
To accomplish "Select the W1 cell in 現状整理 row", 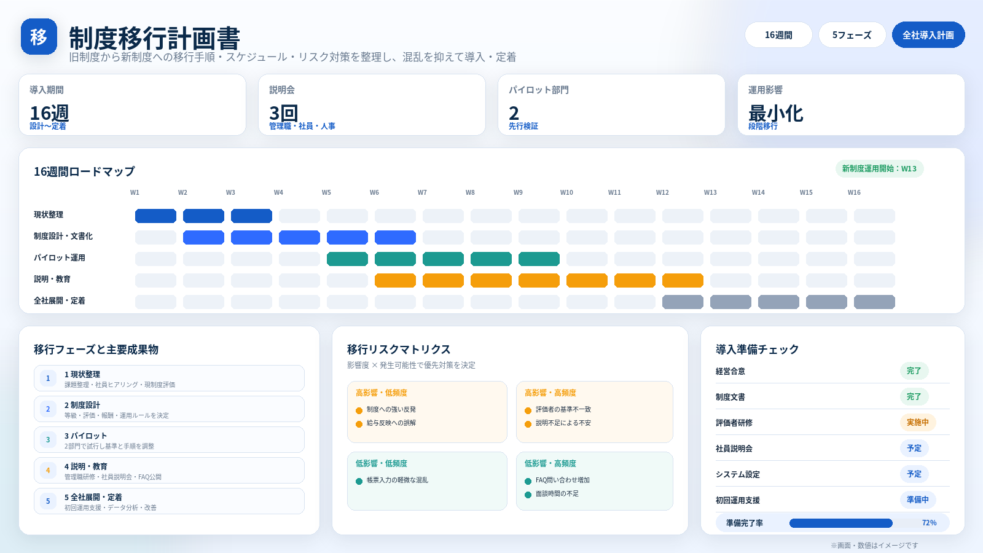I will pos(155,216).
